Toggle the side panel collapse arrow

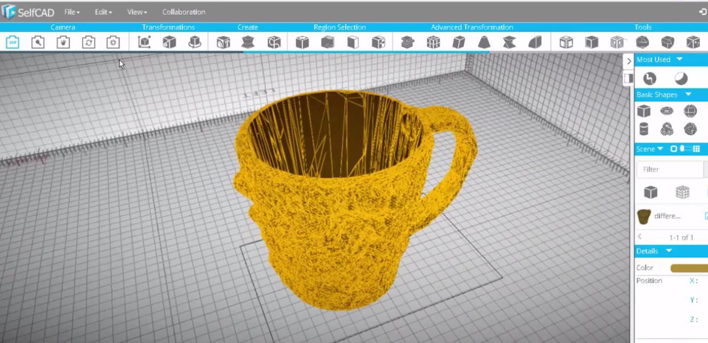628,61
